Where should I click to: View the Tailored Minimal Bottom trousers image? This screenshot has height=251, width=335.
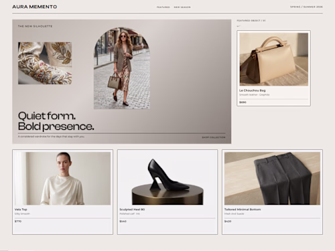pos(272,179)
